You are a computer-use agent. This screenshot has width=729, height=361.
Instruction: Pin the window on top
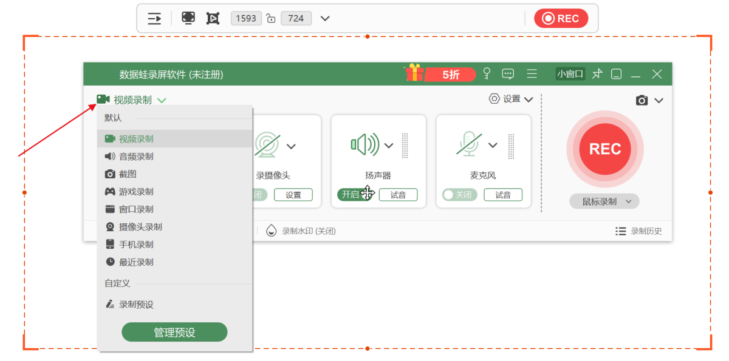[597, 74]
